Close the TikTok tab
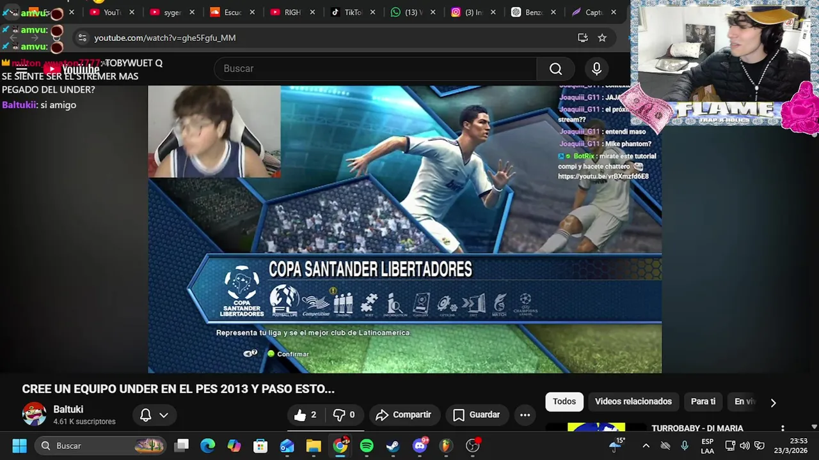 point(372,12)
